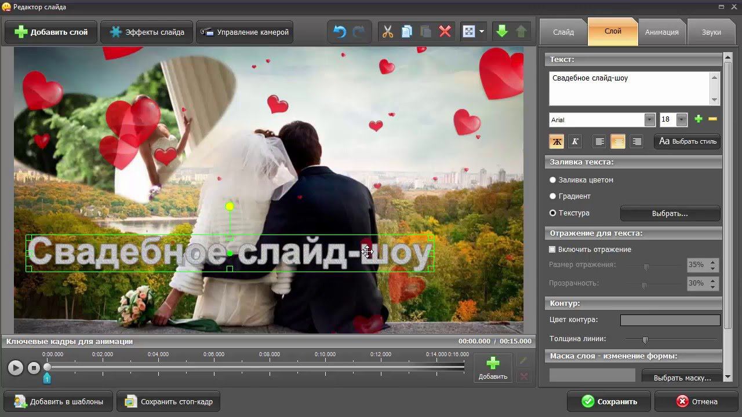Toggle italic text formatting (К)
742x417 pixels.
[x=574, y=141]
